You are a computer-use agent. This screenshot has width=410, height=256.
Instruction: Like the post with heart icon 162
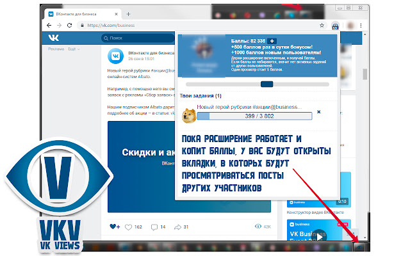point(128,227)
